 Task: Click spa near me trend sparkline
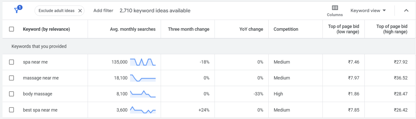coord(143,62)
